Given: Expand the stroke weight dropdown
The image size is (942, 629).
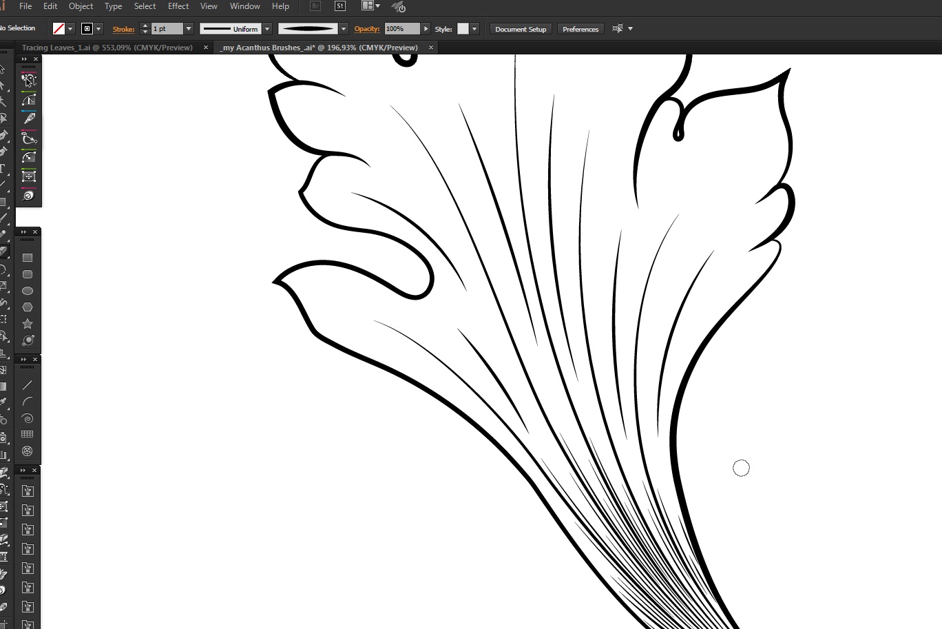Looking at the screenshot, I should [x=188, y=29].
